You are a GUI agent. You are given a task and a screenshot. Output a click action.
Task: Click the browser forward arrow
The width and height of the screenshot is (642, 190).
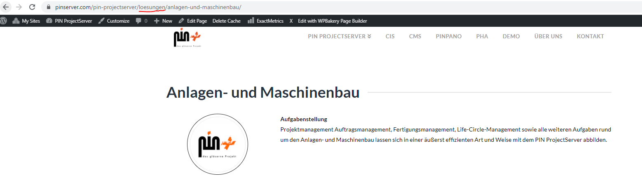[19, 7]
